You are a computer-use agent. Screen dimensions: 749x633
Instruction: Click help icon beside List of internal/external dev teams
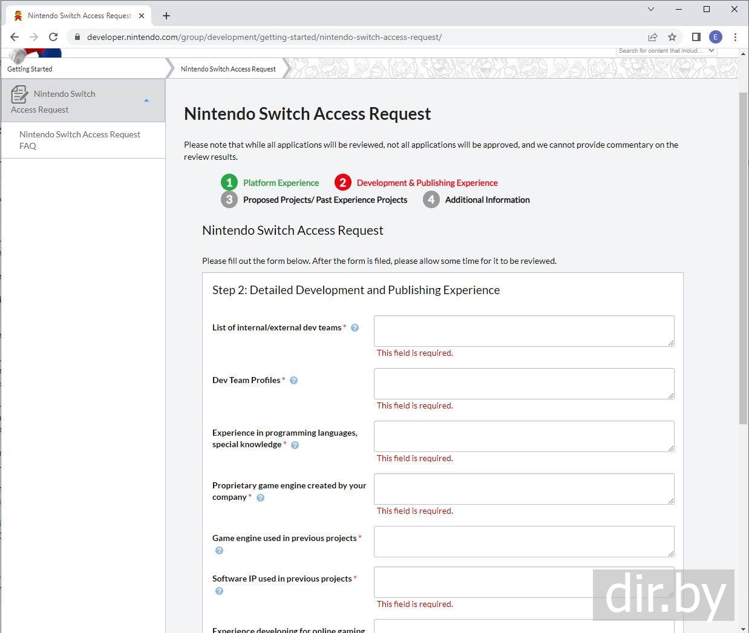(355, 328)
